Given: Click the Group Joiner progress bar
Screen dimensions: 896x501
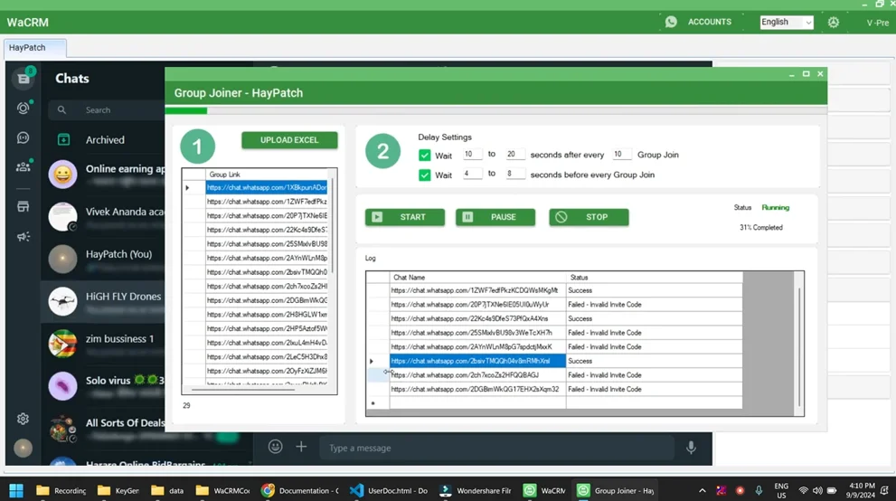Looking at the screenshot, I should (496, 111).
